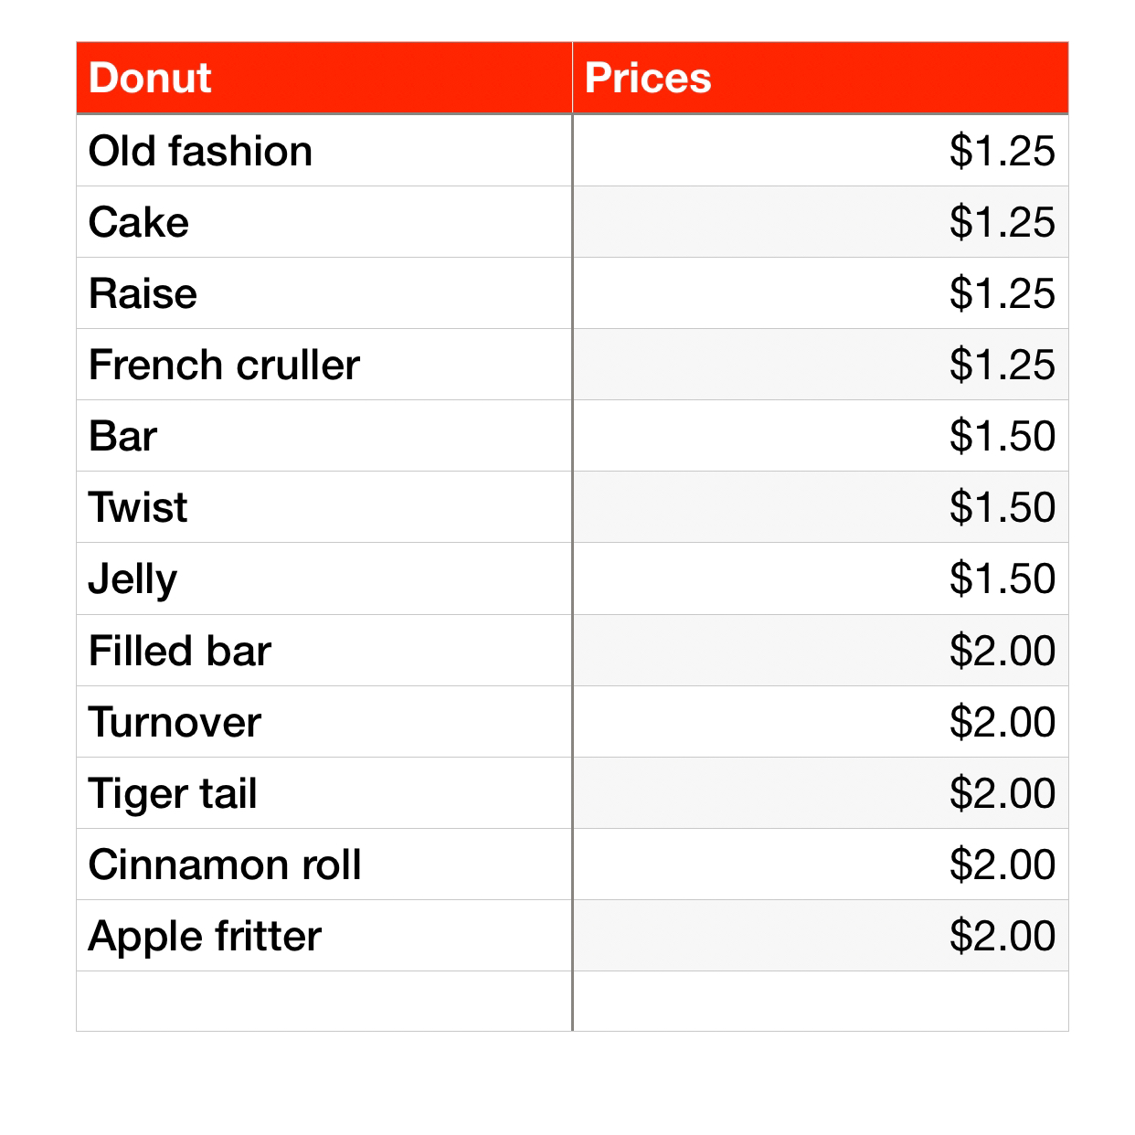The height and width of the screenshot is (1135, 1135).
Task: Click the Cinnamon roll cell
Action: (x=324, y=865)
